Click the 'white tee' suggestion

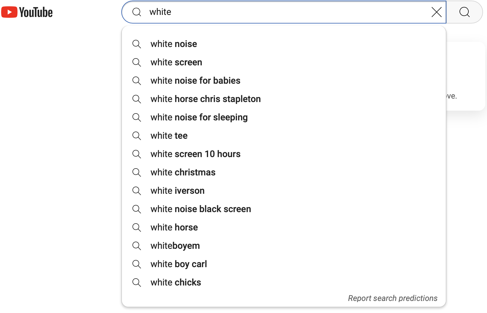pyautogui.click(x=169, y=136)
